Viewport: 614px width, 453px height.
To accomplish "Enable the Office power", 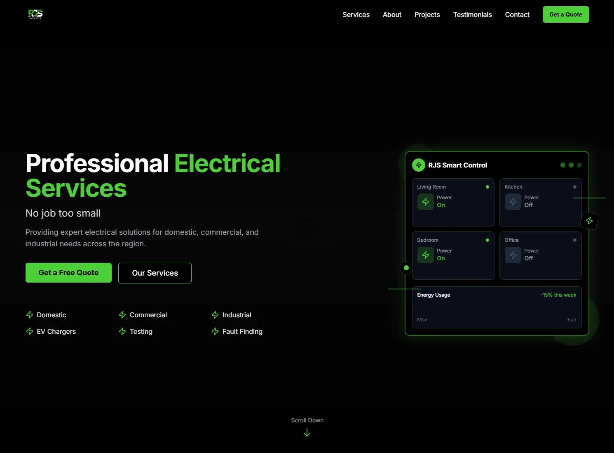I will pos(513,255).
